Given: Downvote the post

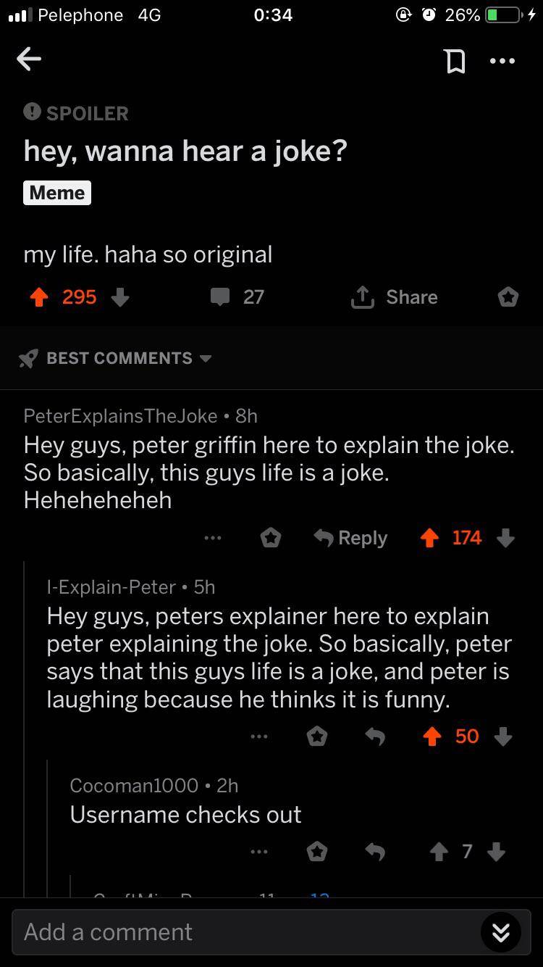Looking at the screenshot, I should tap(120, 297).
